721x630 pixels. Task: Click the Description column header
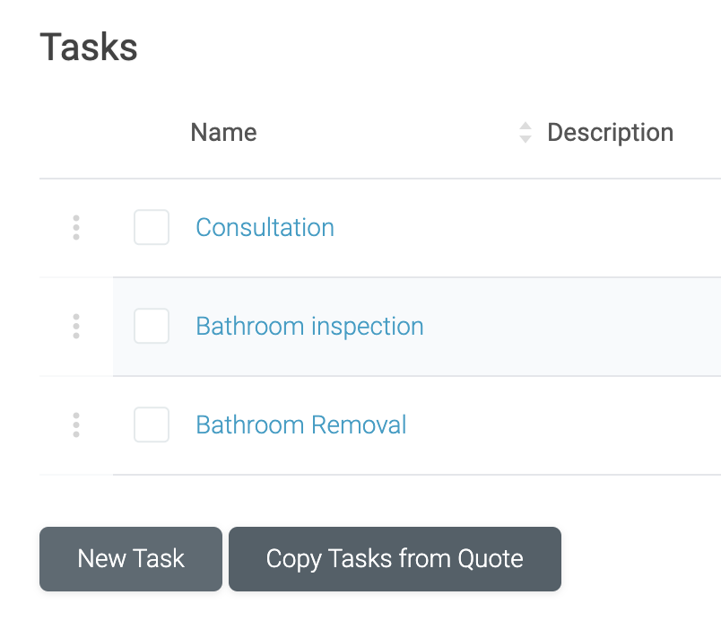[x=610, y=132]
